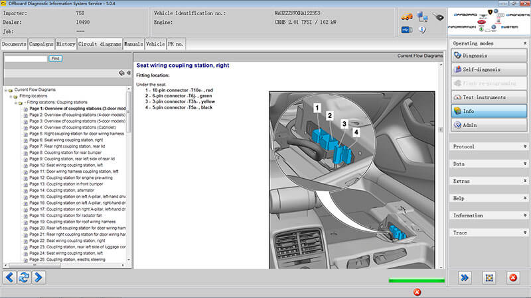Click the red cancel icon at bottom right
The width and height of the screenshot is (531, 298).
coord(513,277)
